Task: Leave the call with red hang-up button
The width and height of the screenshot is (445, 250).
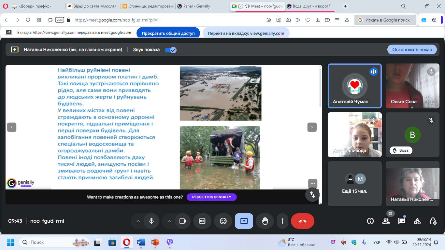Action: click(303, 221)
